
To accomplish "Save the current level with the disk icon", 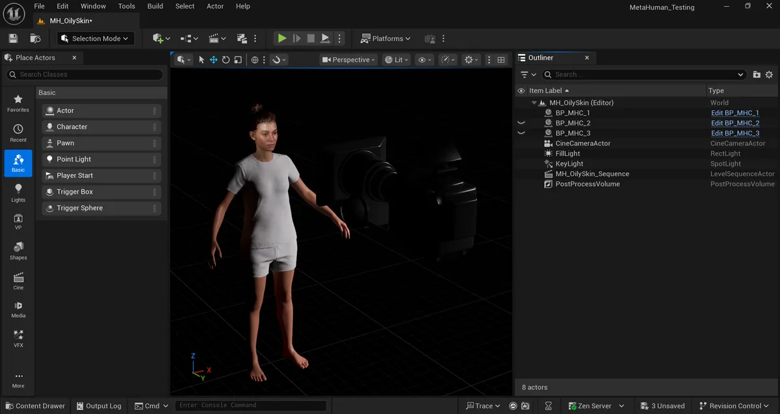I will click(x=13, y=38).
